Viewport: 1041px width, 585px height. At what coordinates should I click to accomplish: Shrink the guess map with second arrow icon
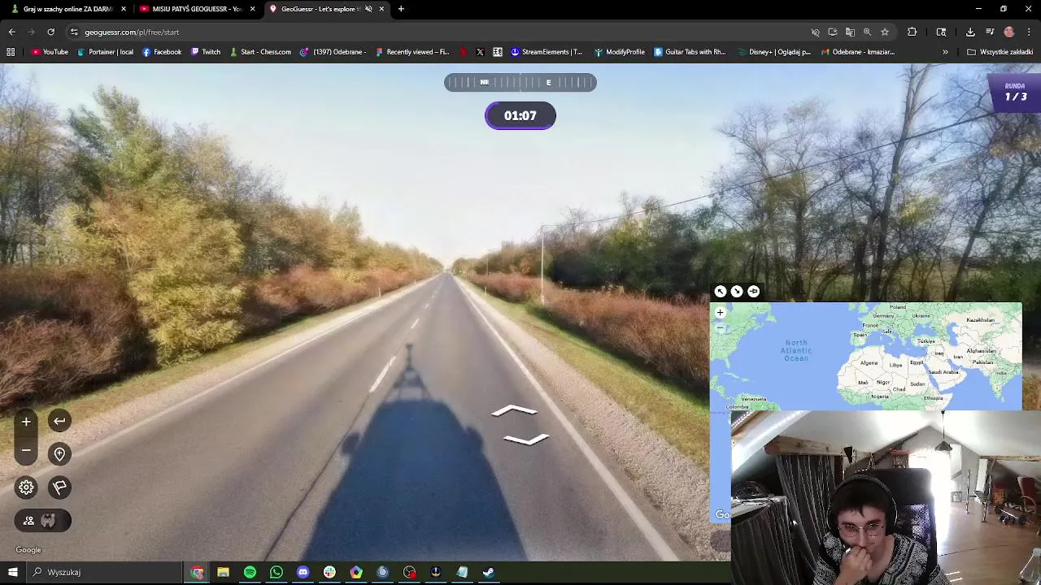pyautogui.click(x=737, y=292)
